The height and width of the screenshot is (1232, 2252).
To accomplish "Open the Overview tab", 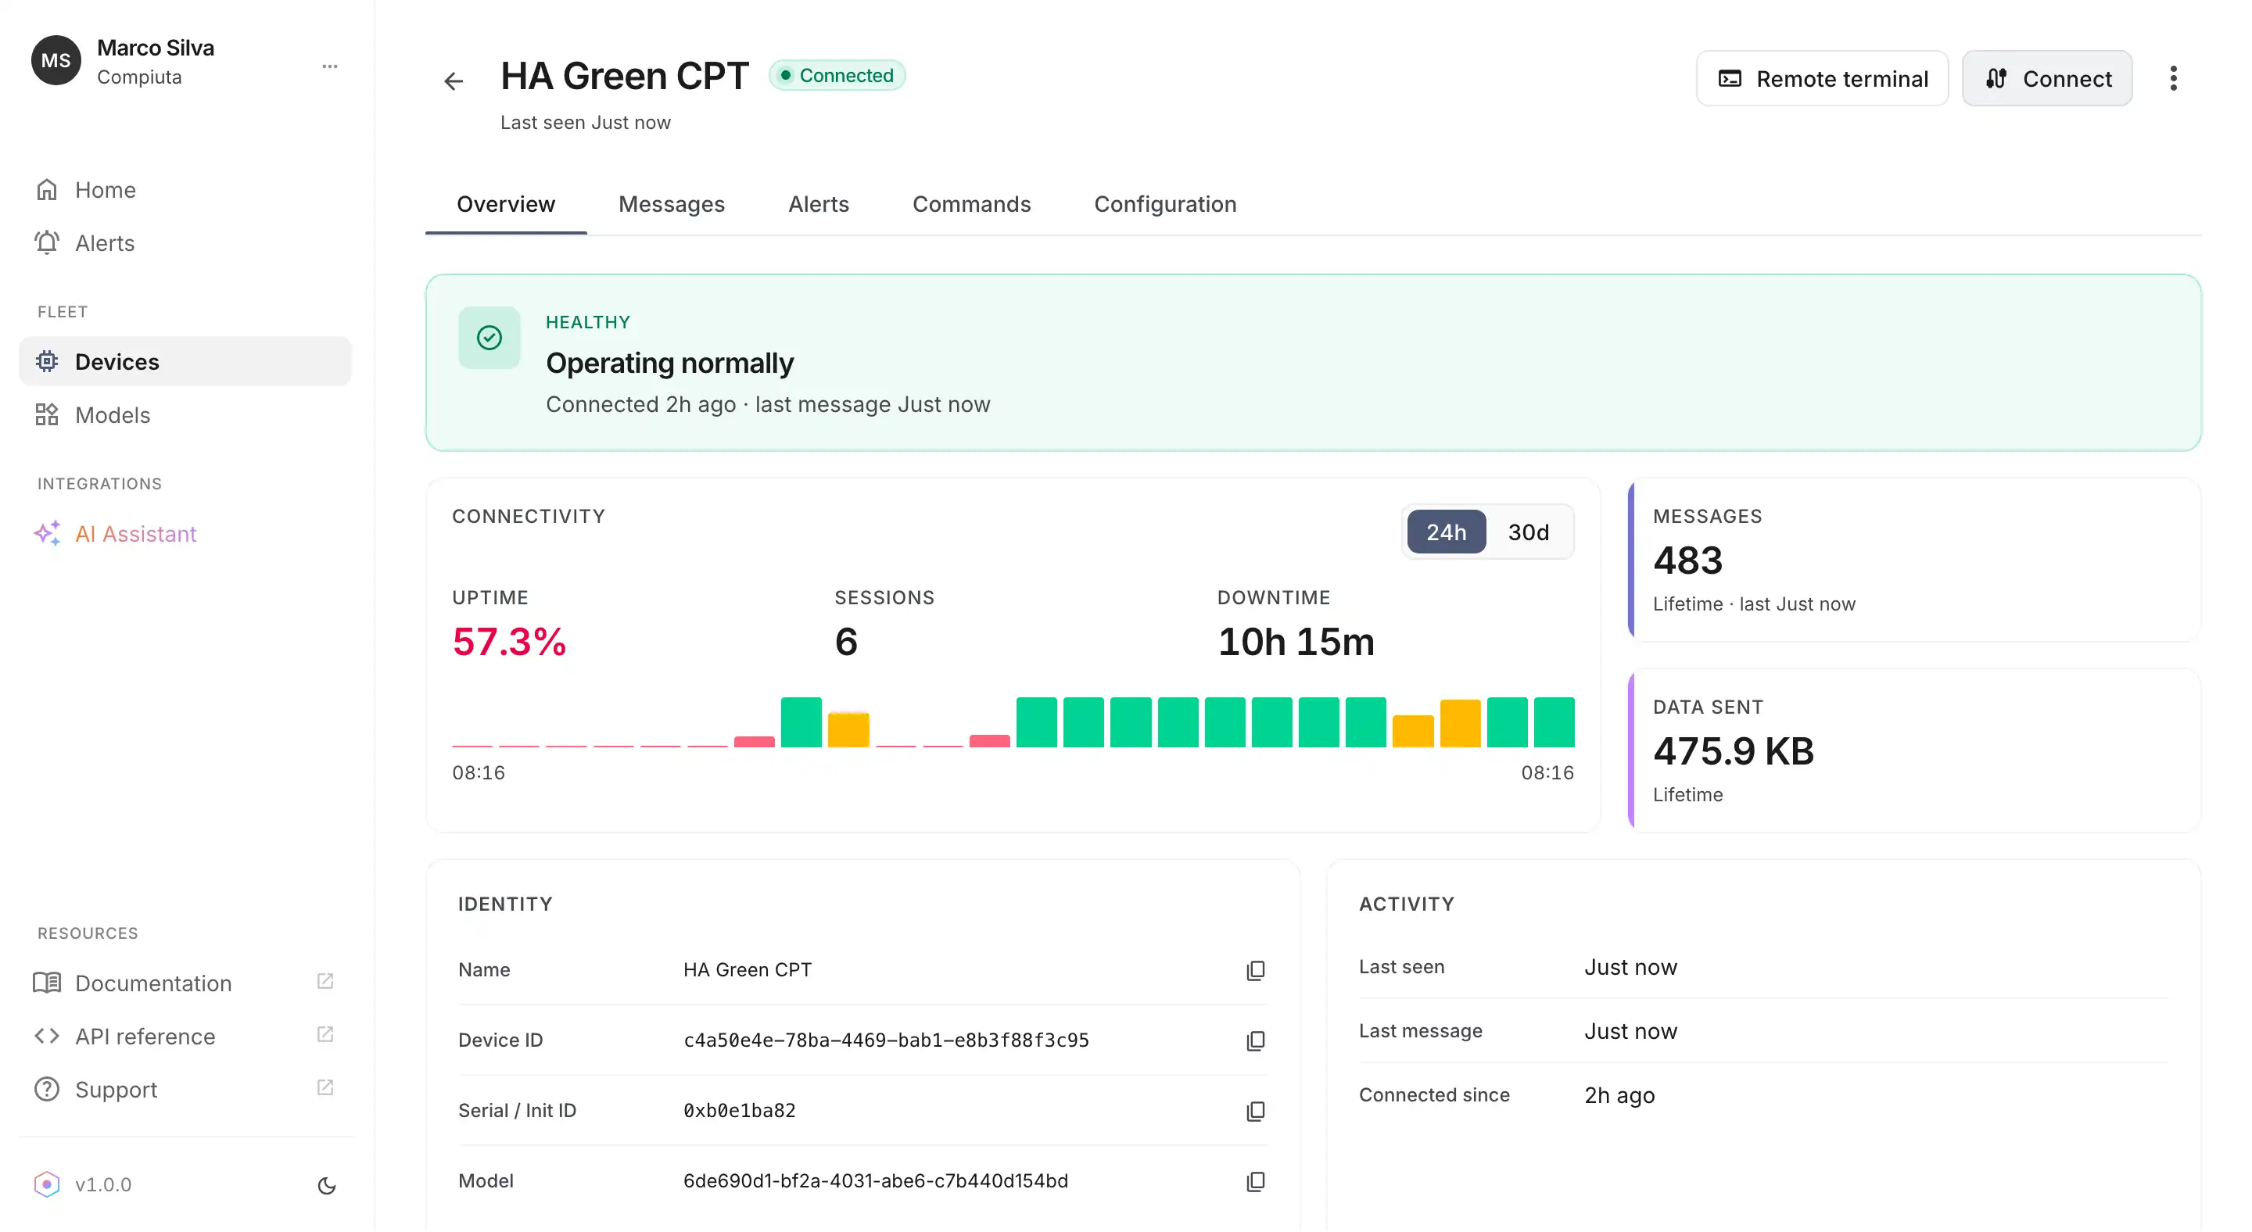I will pyautogui.click(x=506, y=205).
